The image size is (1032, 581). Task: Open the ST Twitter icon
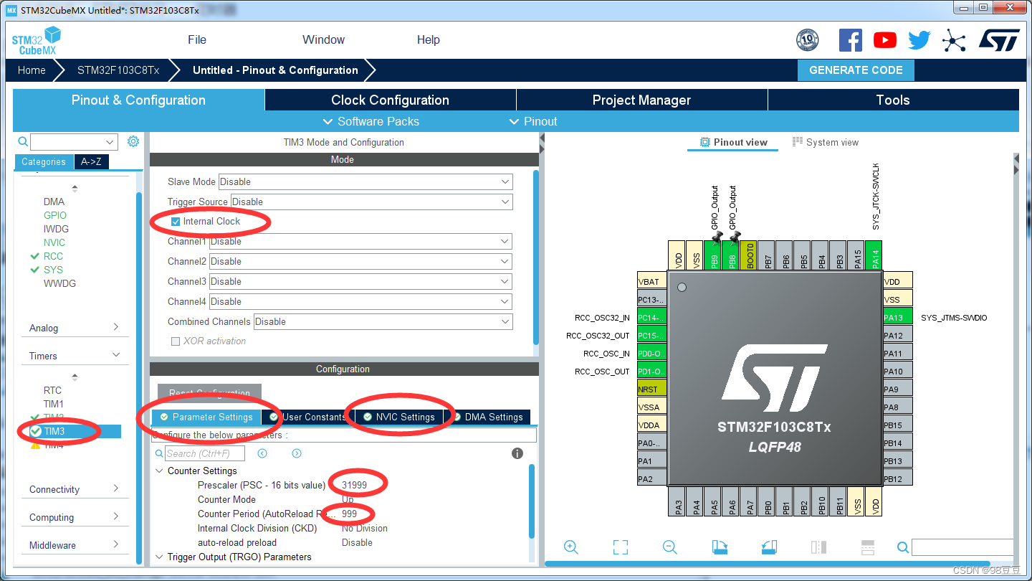(919, 40)
